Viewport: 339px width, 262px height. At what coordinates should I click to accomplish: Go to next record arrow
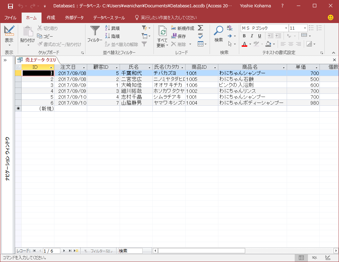[x=64, y=251]
